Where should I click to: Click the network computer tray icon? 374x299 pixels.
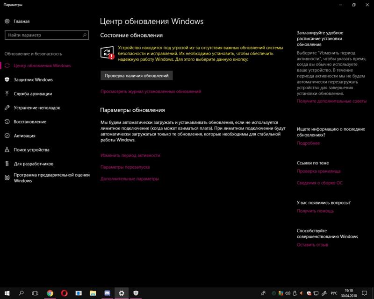316,293
